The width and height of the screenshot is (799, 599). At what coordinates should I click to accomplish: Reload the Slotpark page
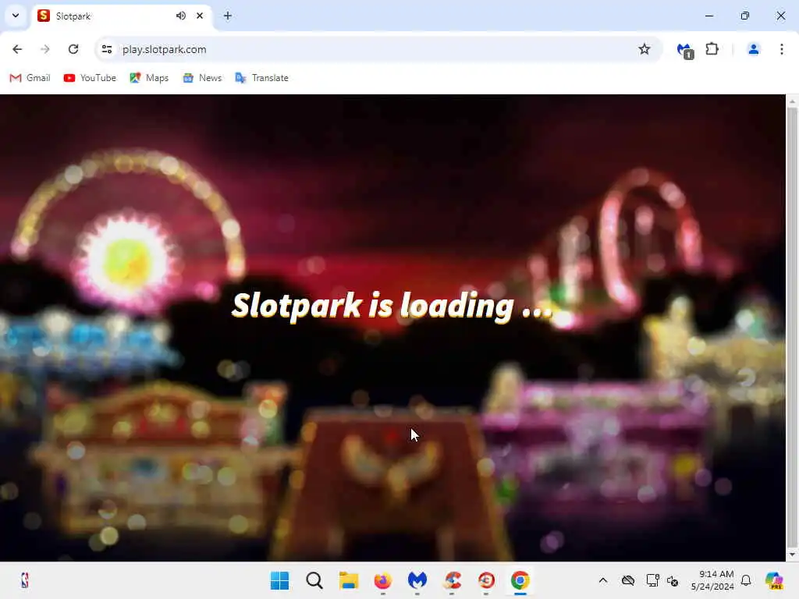coord(73,49)
